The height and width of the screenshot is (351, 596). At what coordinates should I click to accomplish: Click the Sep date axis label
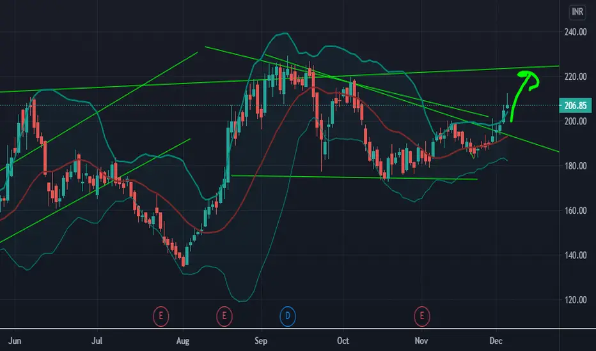[261, 341]
